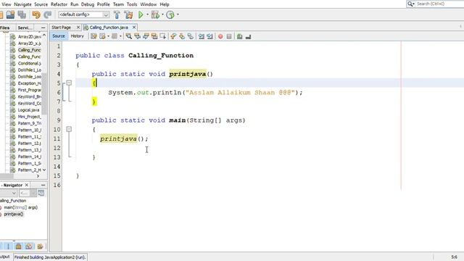The height and width of the screenshot is (261, 464).
Task: Start macro recording with red circle icon
Action: pyautogui.click(x=220, y=36)
